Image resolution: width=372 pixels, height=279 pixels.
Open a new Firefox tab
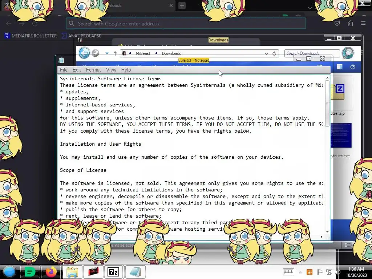182,5
